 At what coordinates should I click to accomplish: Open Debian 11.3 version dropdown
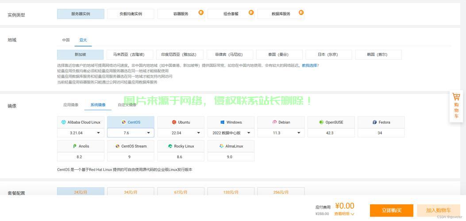coord(281,133)
